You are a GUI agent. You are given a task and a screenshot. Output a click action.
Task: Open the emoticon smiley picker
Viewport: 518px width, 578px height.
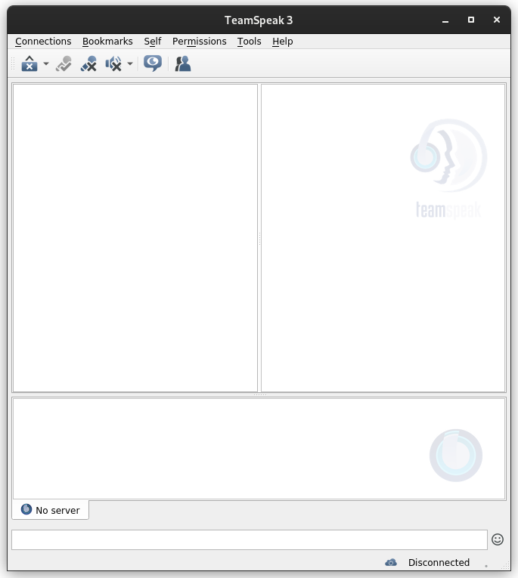tap(498, 539)
